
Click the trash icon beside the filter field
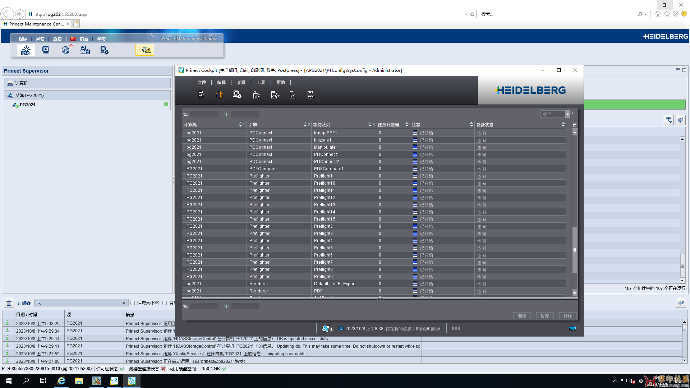(9, 303)
